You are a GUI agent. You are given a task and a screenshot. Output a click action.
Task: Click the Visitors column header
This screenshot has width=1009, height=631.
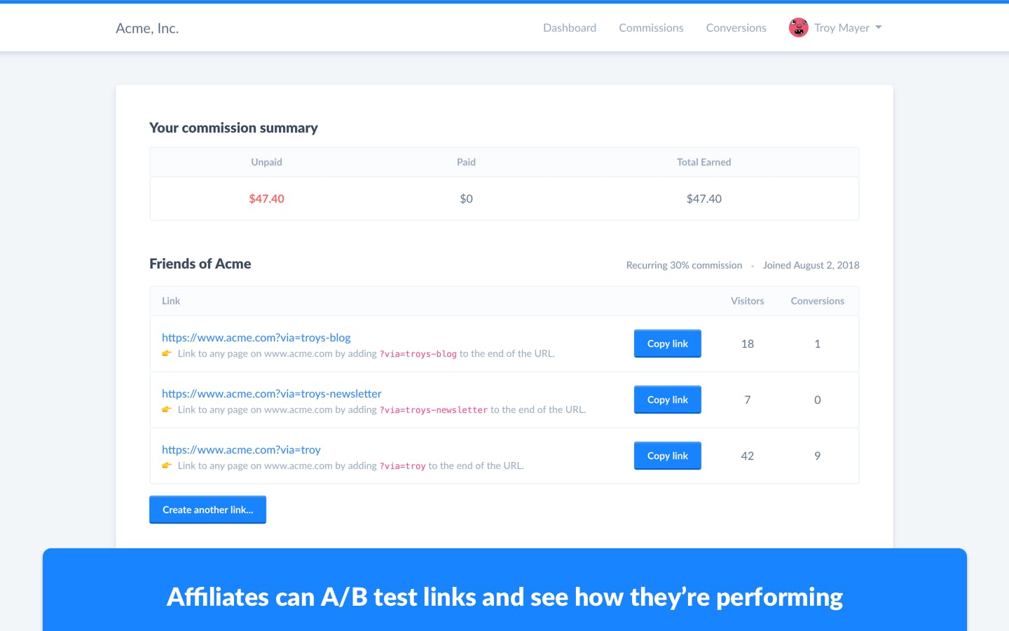[x=747, y=301]
